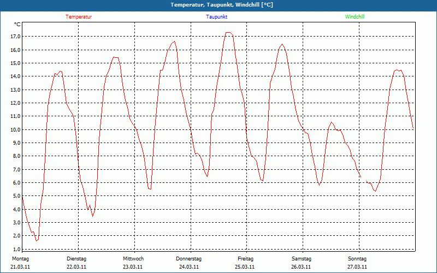This screenshot has height=273, width=437.
Task: Select the 12,0 y-axis value
Action: 15,103
